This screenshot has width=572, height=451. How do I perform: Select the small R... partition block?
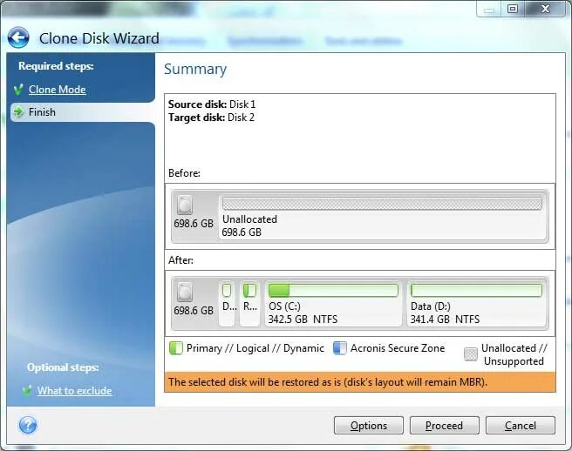click(250, 303)
